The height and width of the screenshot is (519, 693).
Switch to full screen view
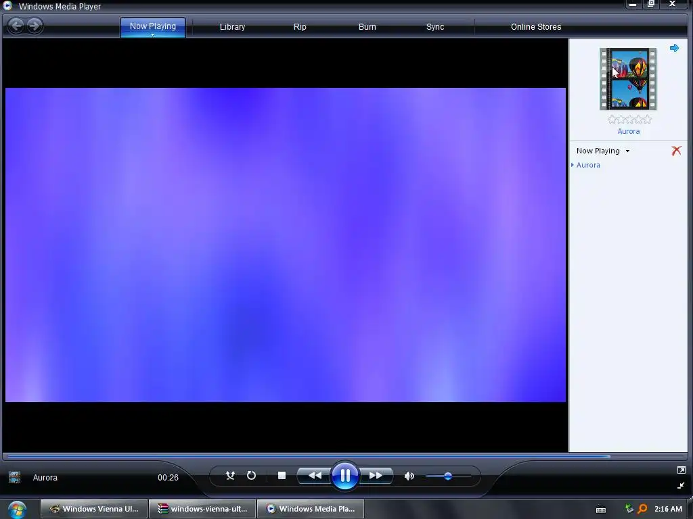tap(681, 470)
